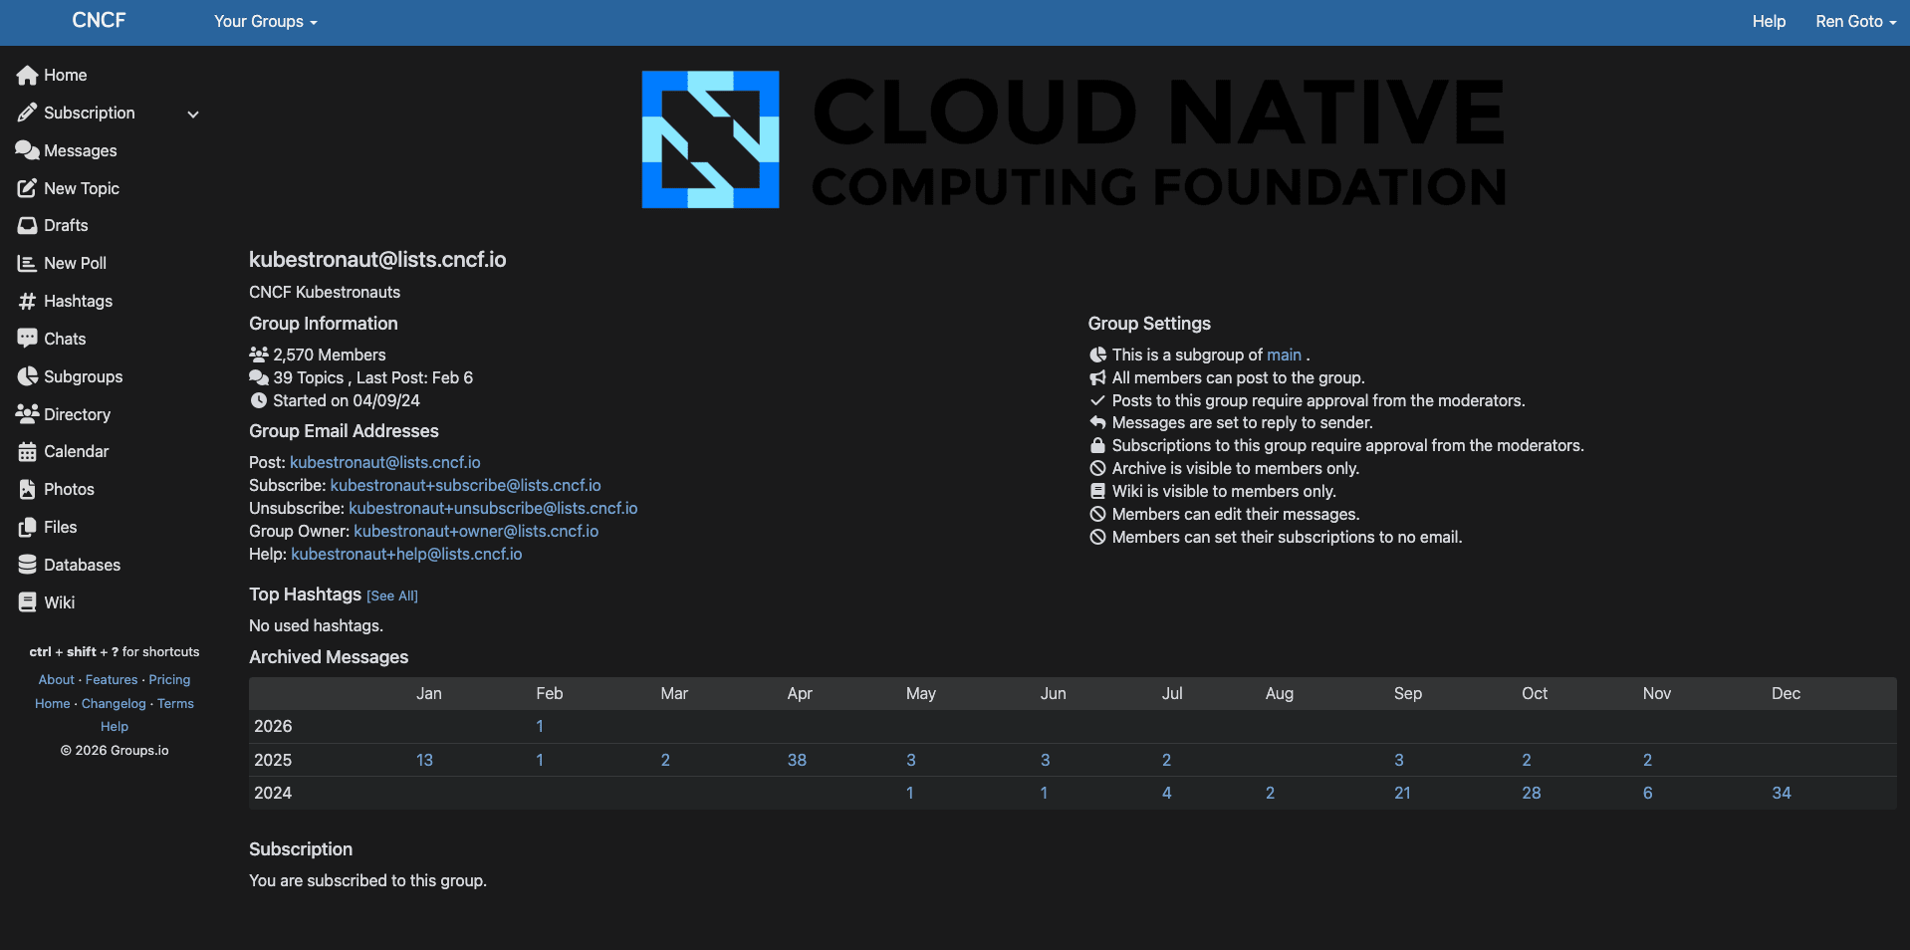Viewport: 1910px width, 950px height.
Task: Click the lock icon next to Subscriptions setting
Action: 1097,445
